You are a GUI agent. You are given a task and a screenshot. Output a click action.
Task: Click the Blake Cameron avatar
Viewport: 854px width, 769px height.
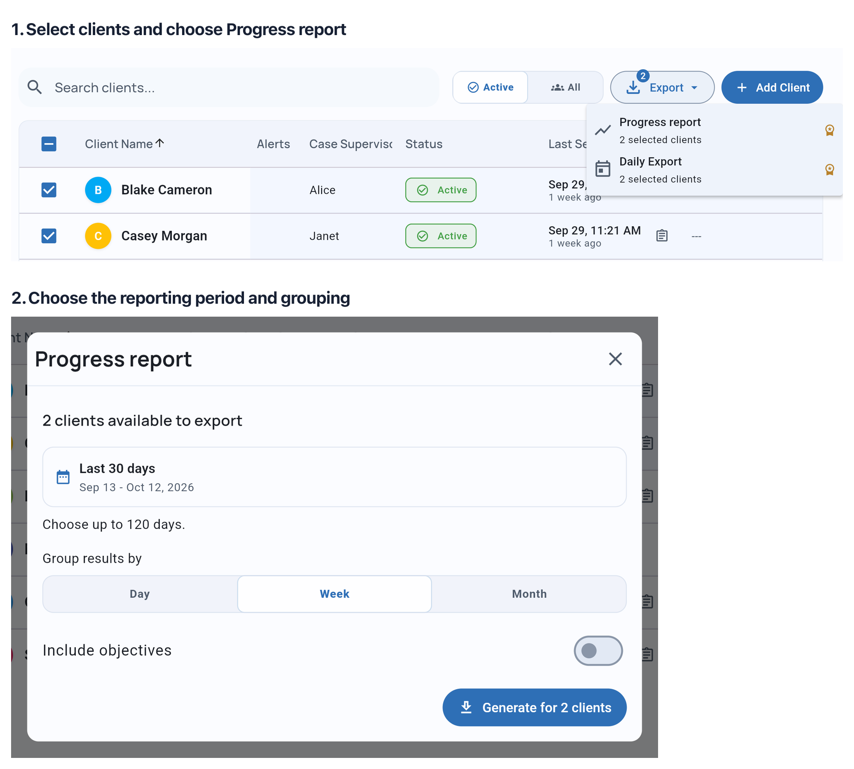point(98,190)
